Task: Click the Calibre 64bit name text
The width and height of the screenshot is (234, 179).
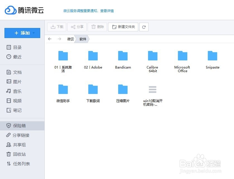Action: pos(152,69)
